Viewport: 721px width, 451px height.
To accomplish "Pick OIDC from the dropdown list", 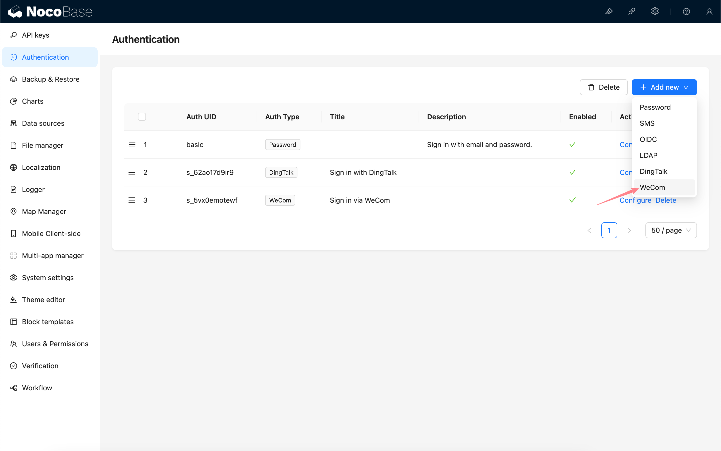I will click(648, 139).
